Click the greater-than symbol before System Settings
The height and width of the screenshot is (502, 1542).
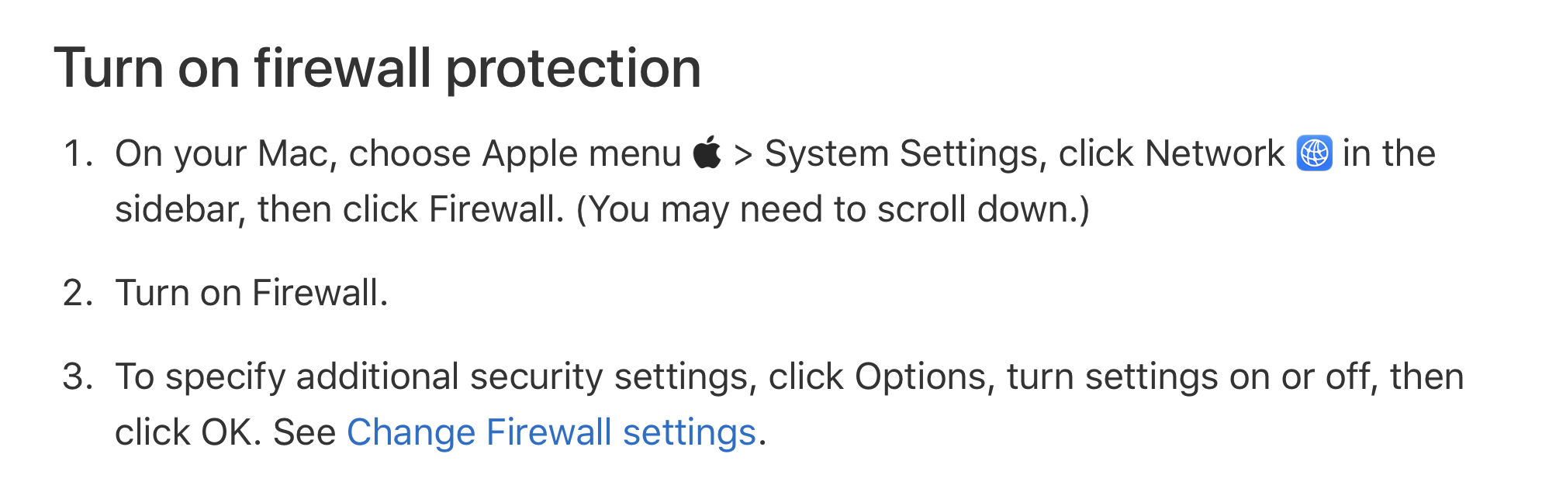[743, 154]
